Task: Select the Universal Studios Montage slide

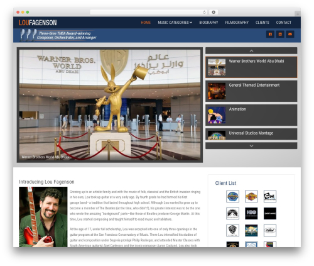Action: coord(251,134)
